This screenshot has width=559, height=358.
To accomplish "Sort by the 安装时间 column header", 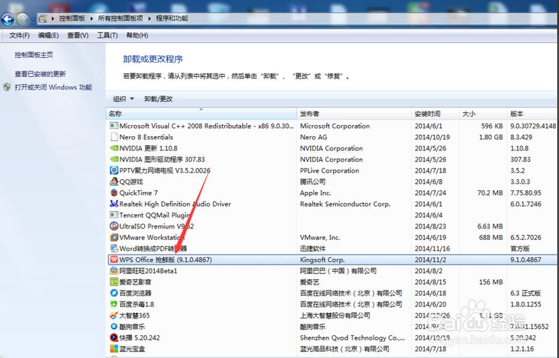I will (435, 114).
